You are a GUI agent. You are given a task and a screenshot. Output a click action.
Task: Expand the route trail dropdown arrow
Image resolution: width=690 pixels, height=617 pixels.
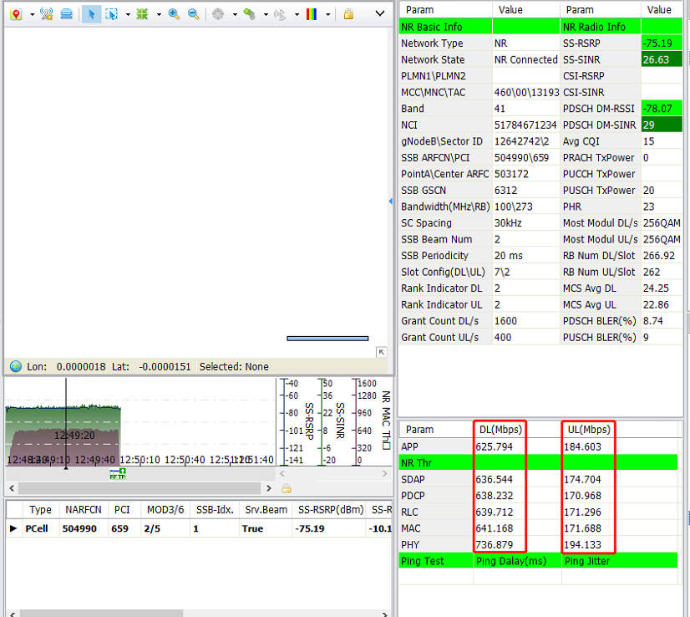pos(266,14)
